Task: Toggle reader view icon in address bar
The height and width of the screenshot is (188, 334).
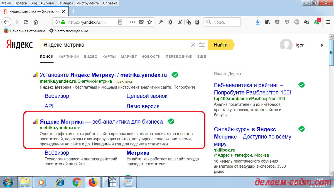Action: [120, 22]
